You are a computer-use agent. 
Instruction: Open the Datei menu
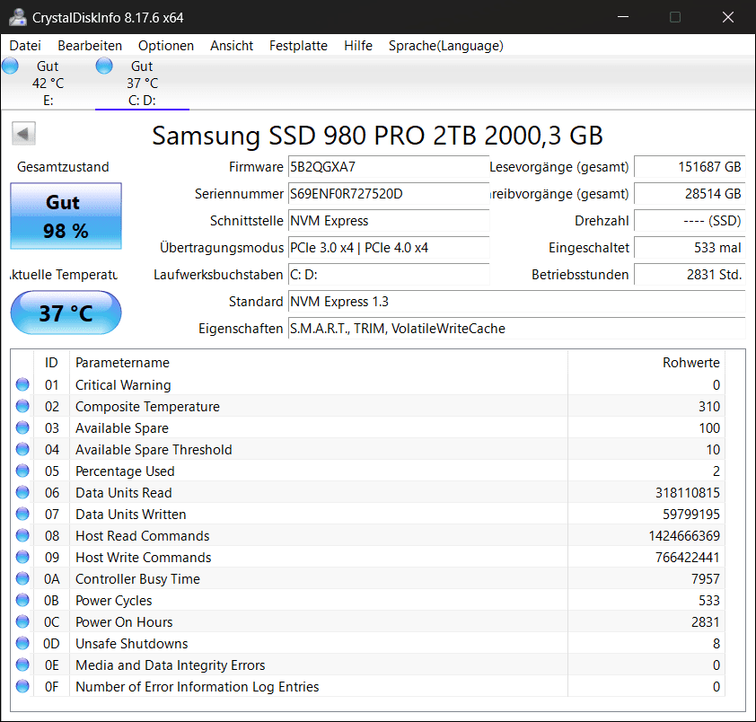tap(25, 46)
